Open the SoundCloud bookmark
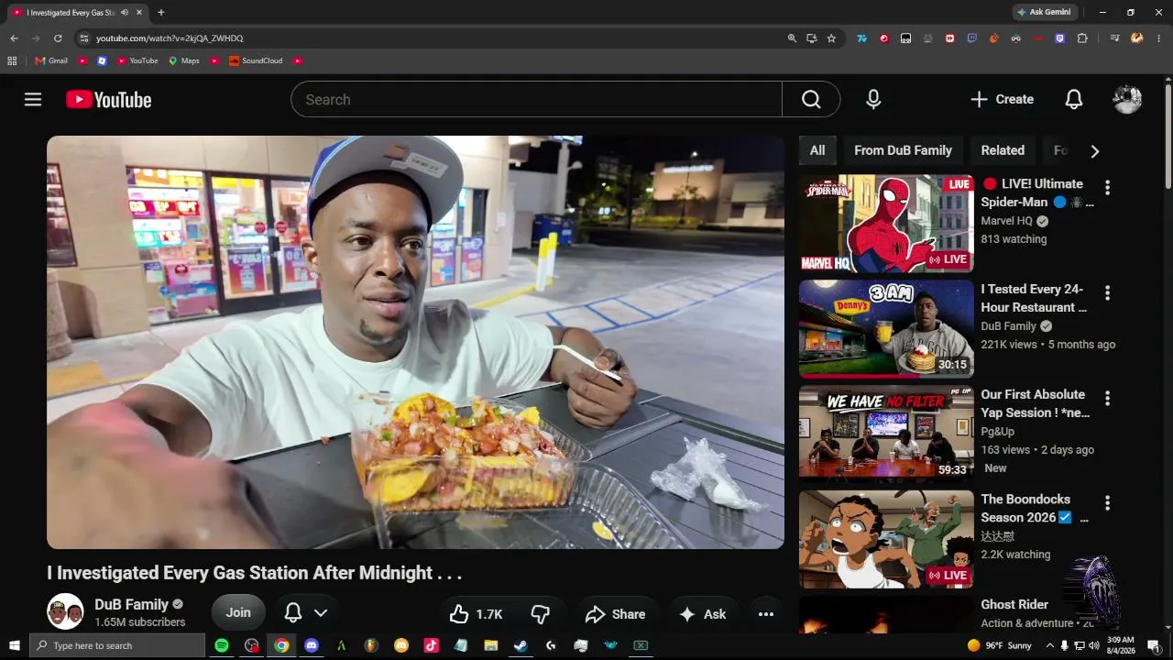Screen dimensions: 1173x660 pyautogui.click(x=256, y=60)
